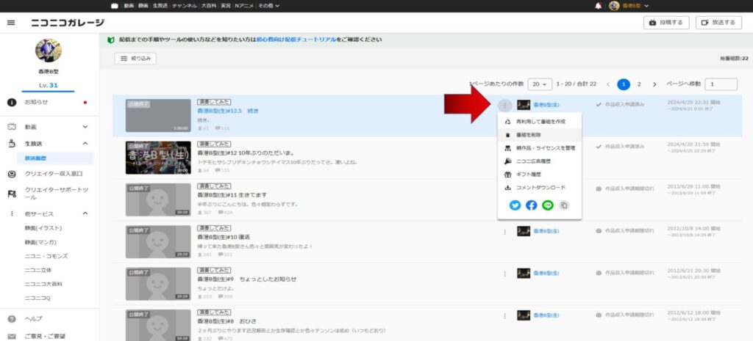Click the 香港B型(生) community link on first row

(546, 105)
